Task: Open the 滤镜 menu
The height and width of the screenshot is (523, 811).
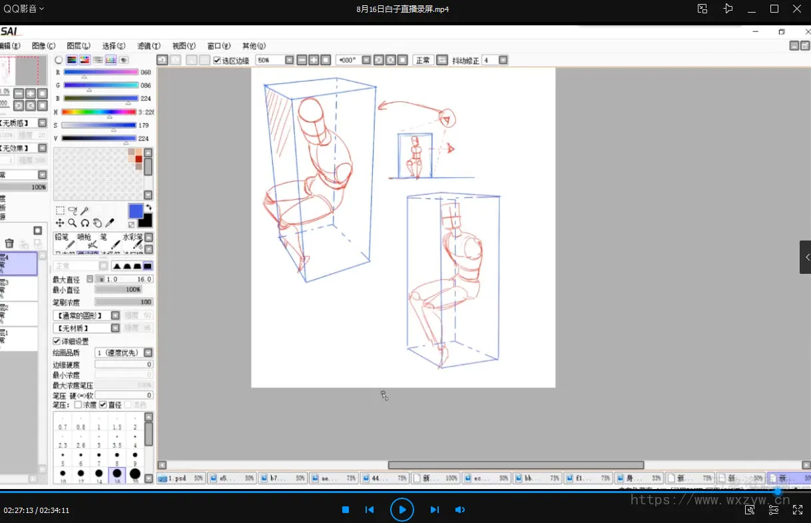Action: pyautogui.click(x=148, y=46)
